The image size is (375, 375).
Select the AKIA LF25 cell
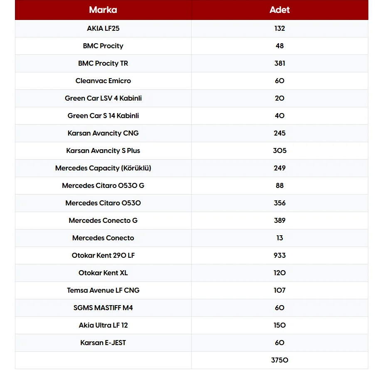click(x=103, y=28)
